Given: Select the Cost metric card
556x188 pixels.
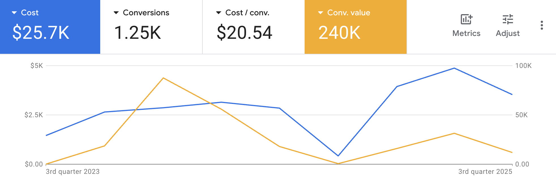Looking at the screenshot, I should click(x=50, y=26).
